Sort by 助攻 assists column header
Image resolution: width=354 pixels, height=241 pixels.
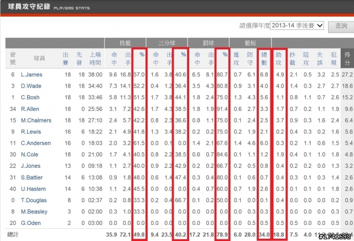click(x=279, y=59)
